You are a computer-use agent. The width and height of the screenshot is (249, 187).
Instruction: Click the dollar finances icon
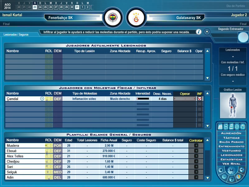(236, 126)
